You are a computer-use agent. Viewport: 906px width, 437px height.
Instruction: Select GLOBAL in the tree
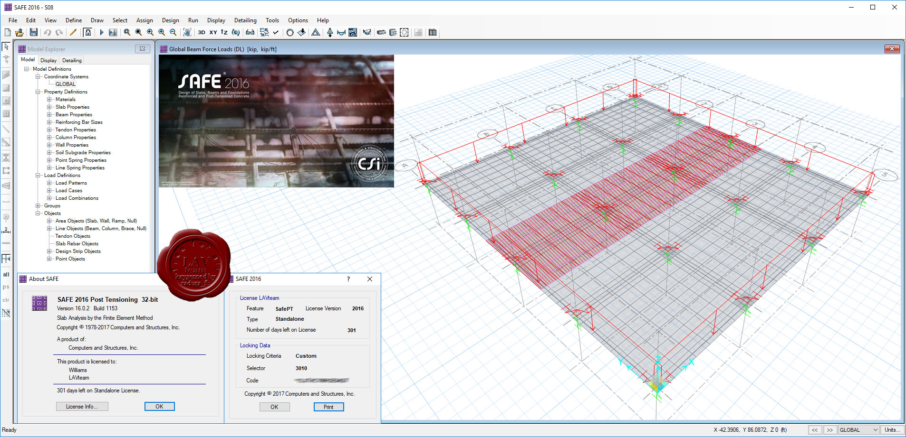click(66, 84)
